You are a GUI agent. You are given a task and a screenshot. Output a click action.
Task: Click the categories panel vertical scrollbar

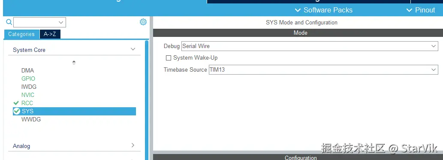click(x=147, y=100)
